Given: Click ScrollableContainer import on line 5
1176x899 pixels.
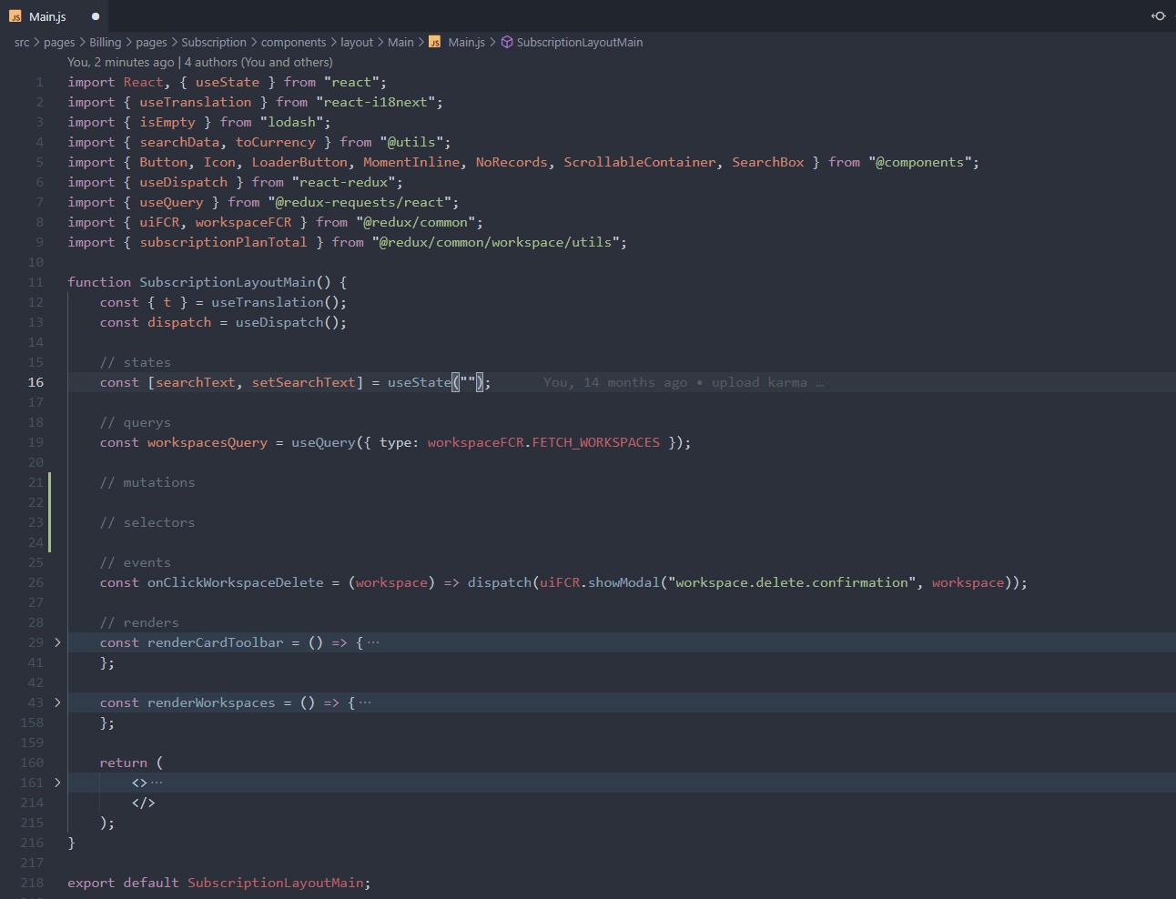Looking at the screenshot, I should tap(640, 162).
